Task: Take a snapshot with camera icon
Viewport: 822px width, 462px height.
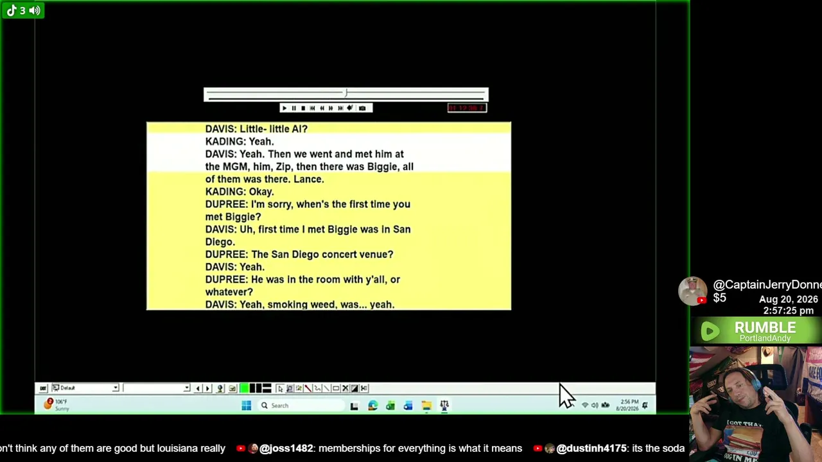Action: pos(362,108)
